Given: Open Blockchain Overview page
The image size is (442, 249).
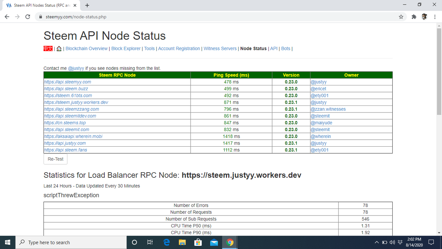Looking at the screenshot, I should pos(86,48).
